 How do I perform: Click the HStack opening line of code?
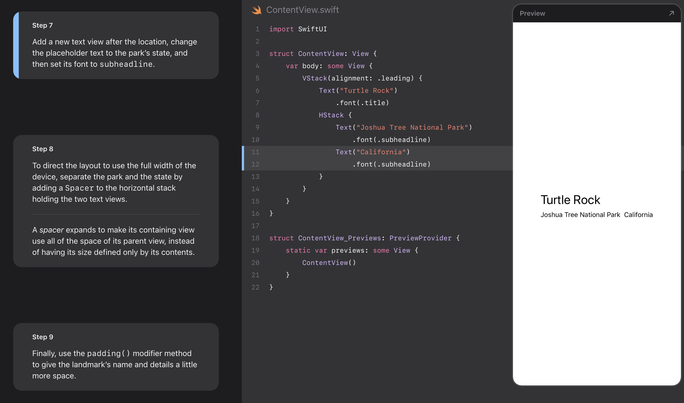pyautogui.click(x=335, y=115)
